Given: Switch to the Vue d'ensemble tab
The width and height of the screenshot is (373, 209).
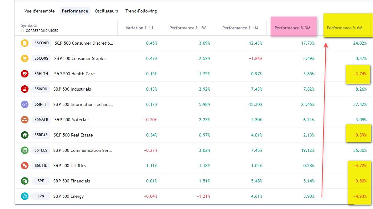Looking at the screenshot, I should click(x=39, y=11).
